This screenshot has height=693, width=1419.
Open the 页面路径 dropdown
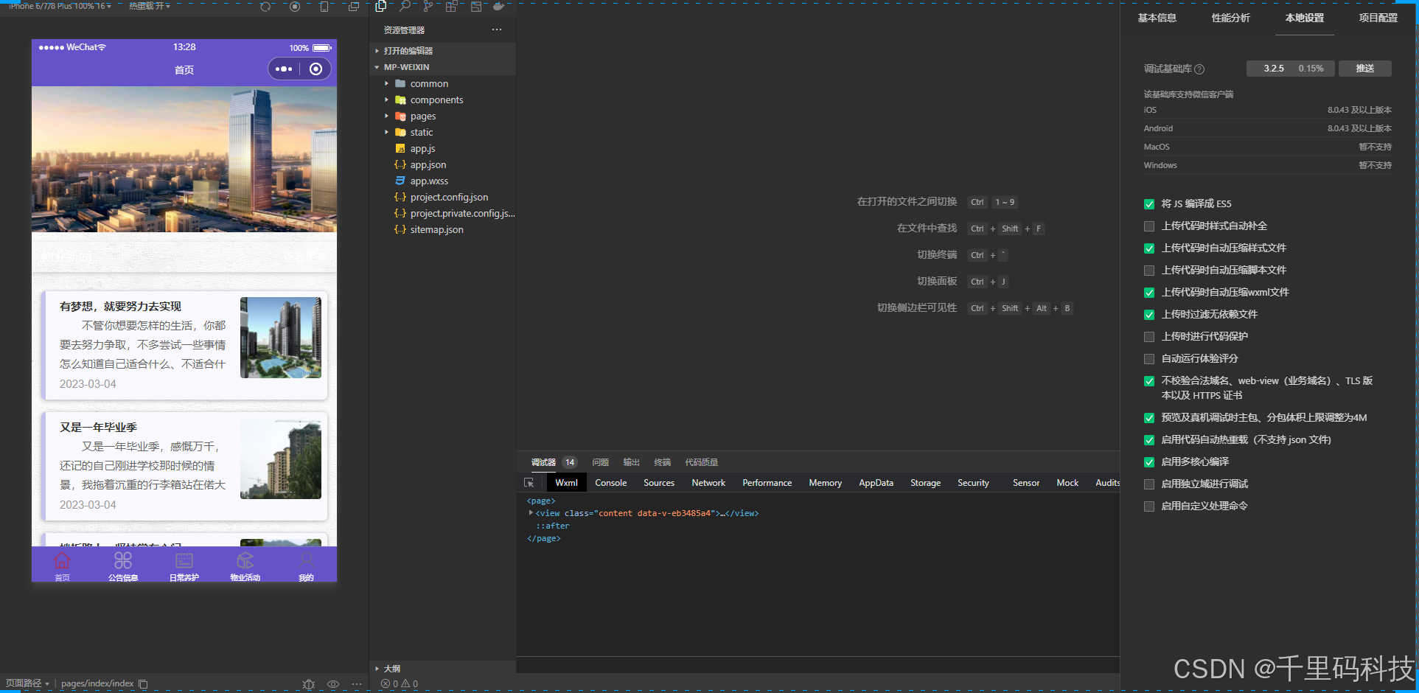[28, 683]
